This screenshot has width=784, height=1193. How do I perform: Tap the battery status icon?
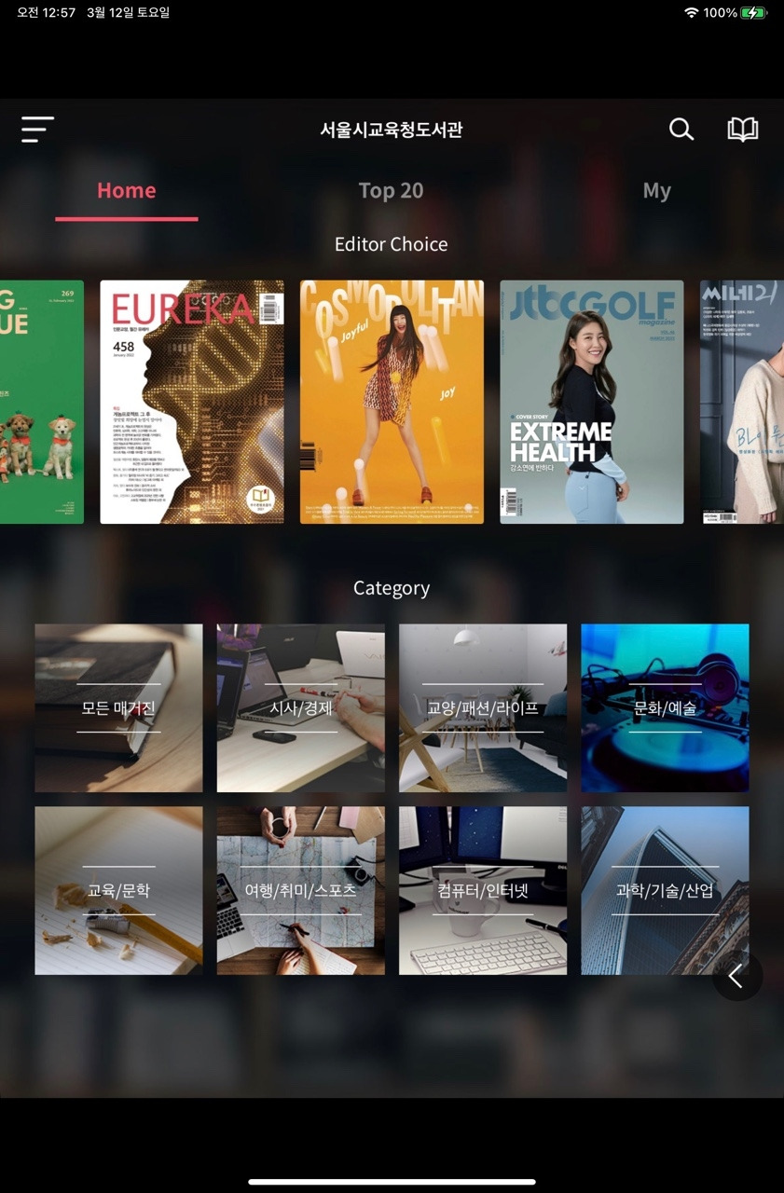(x=753, y=13)
